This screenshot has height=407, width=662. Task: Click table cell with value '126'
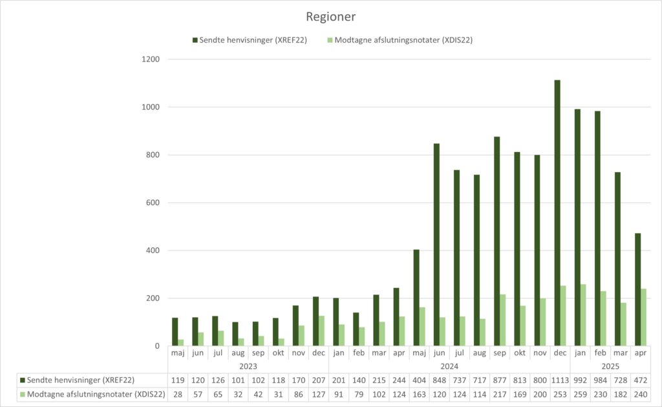click(x=218, y=380)
